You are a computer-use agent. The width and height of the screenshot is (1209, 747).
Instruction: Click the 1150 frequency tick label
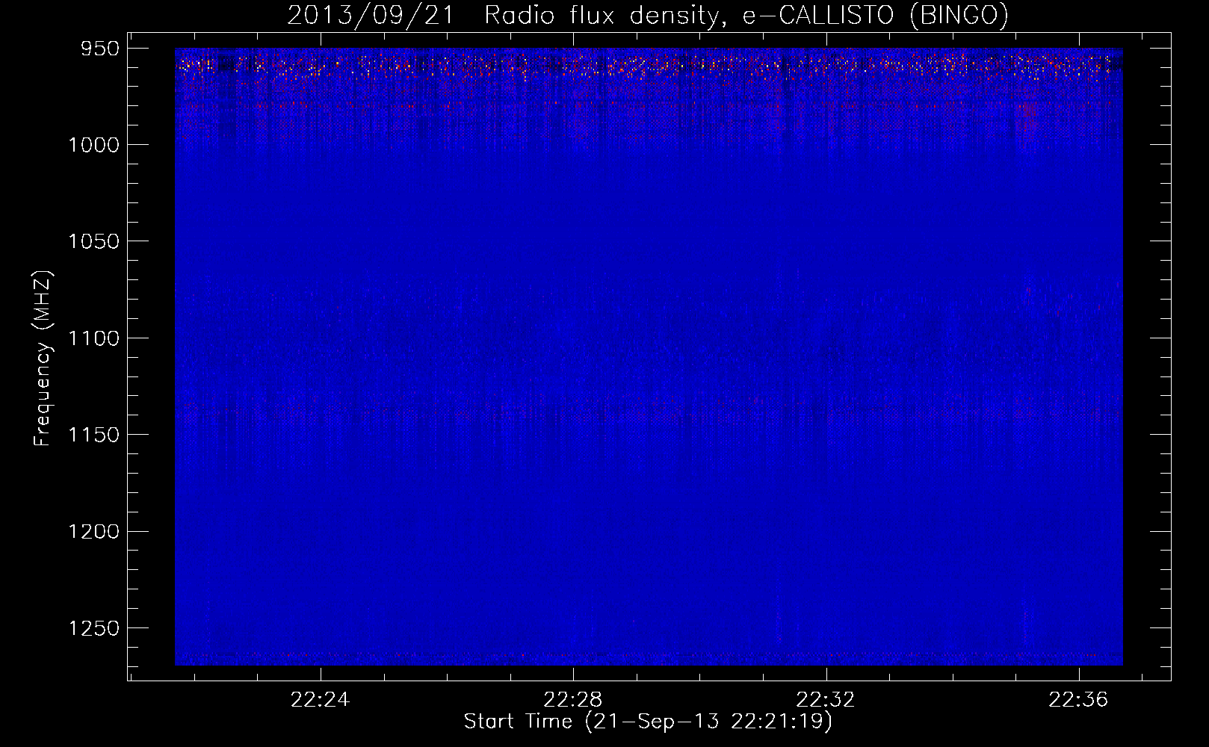[93, 435]
